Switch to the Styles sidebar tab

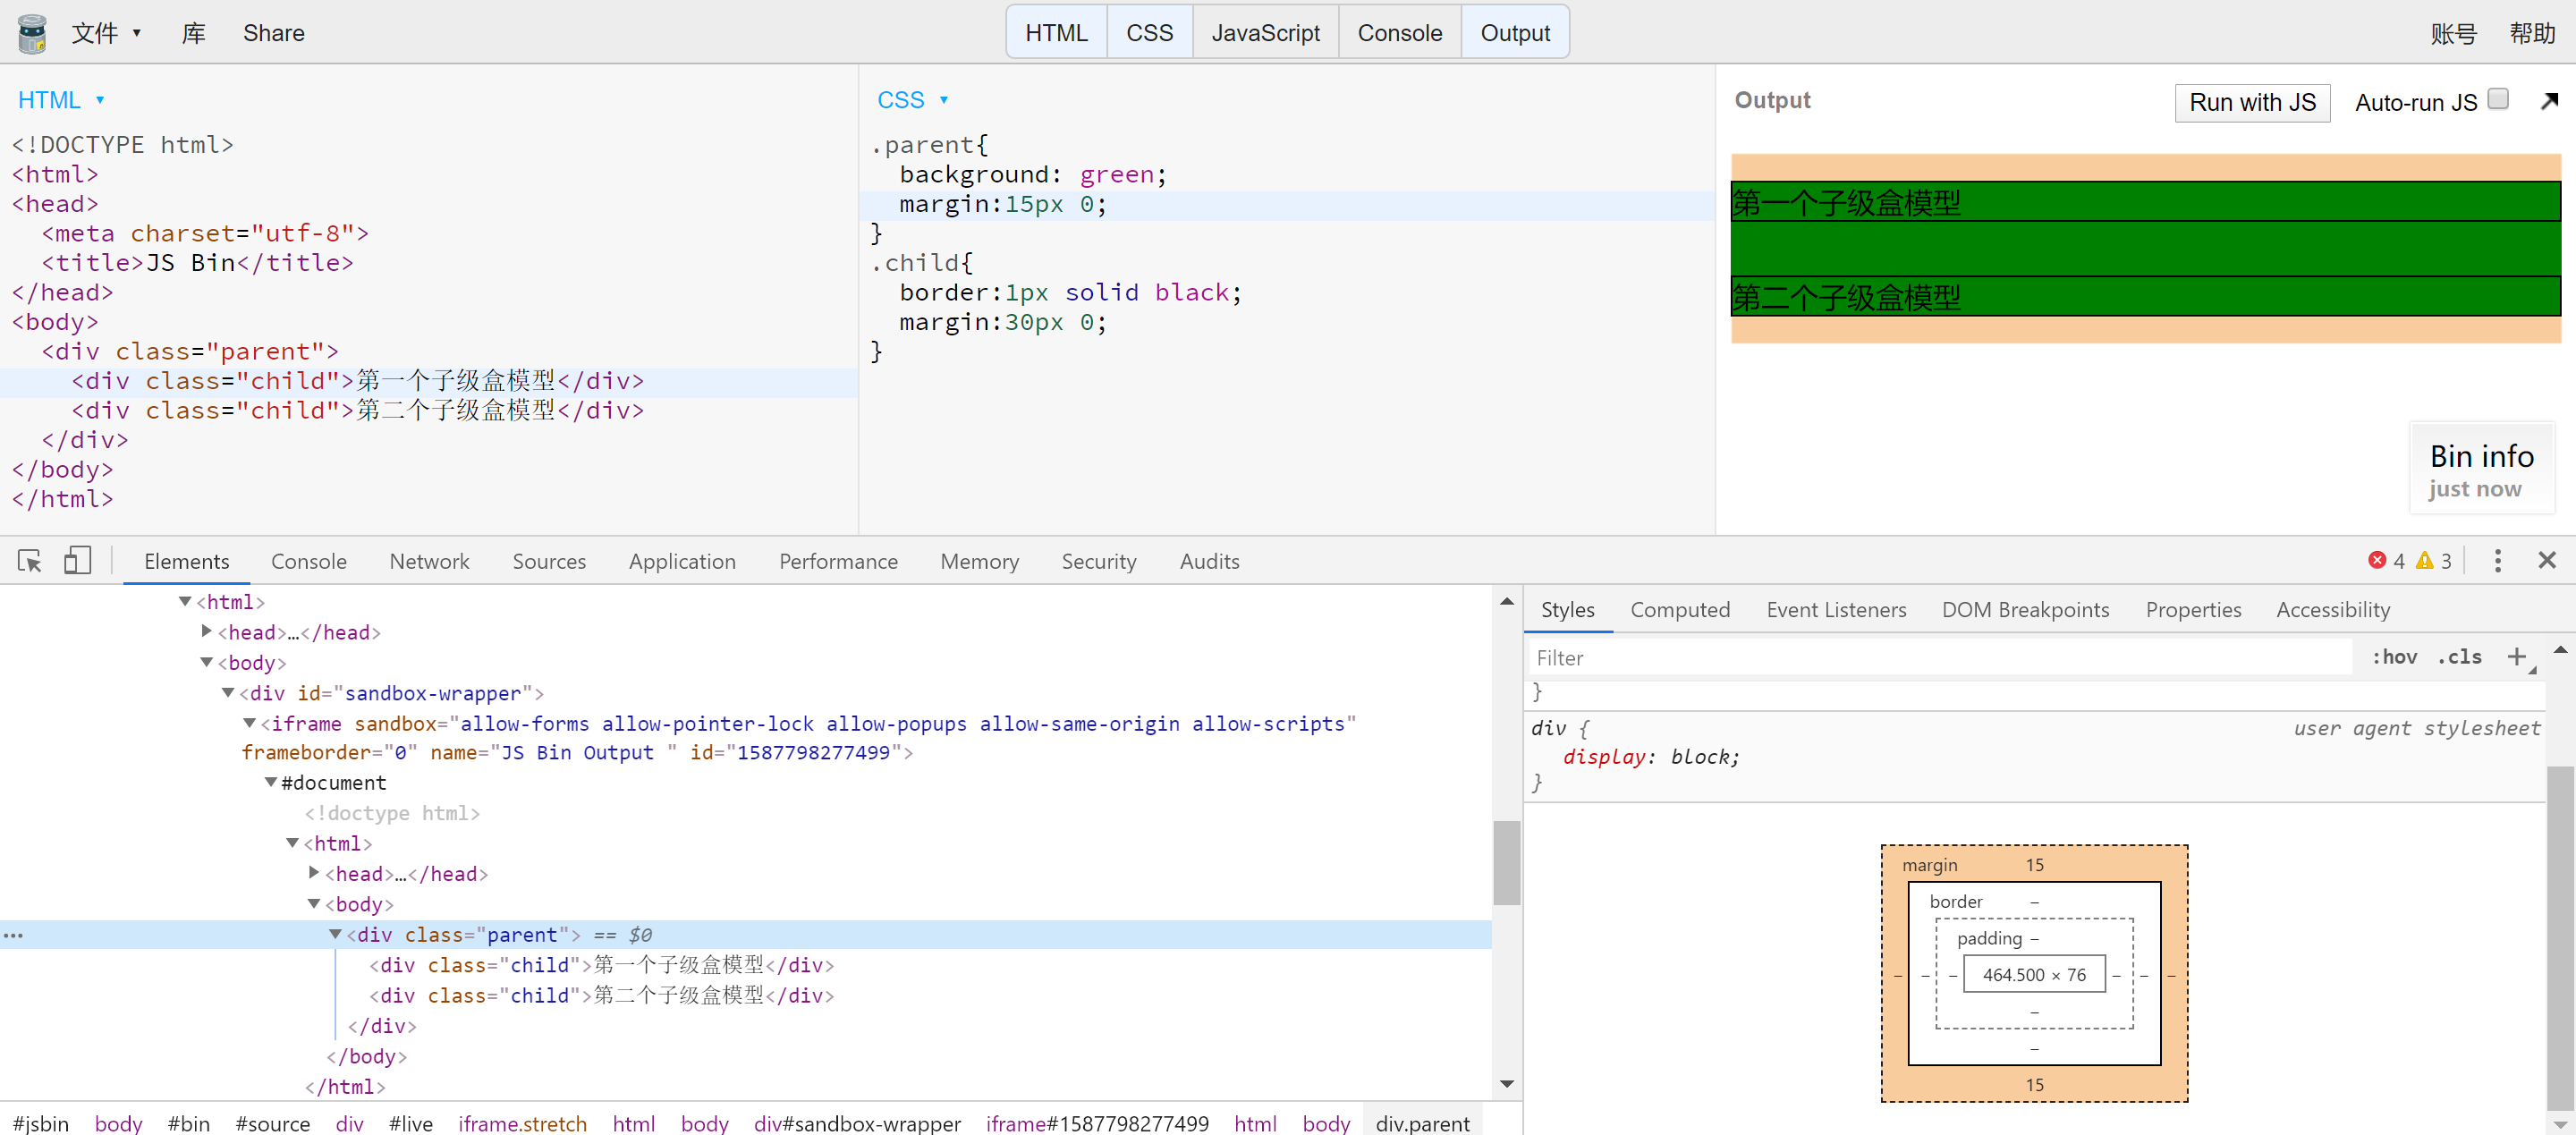1567,610
